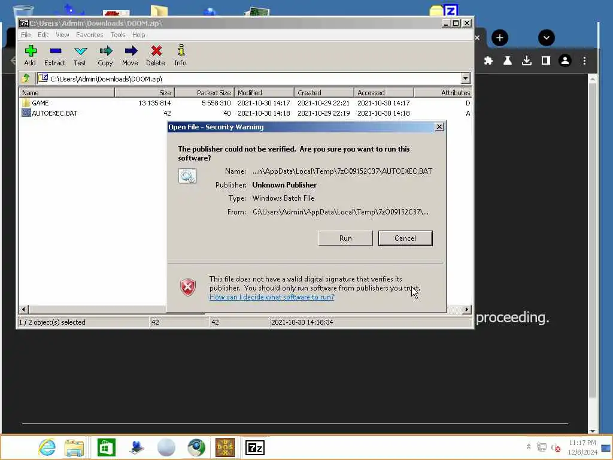Sort by the Name column header

[67, 93]
